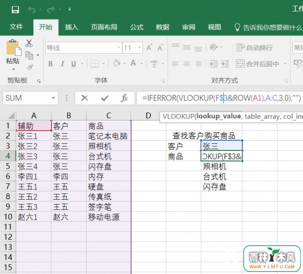Click the Enter checkmark formula button

(x=105, y=98)
